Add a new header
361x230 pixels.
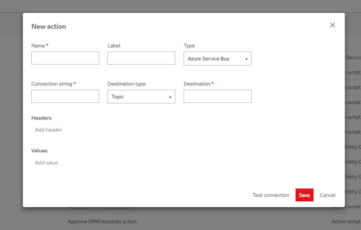[48, 130]
